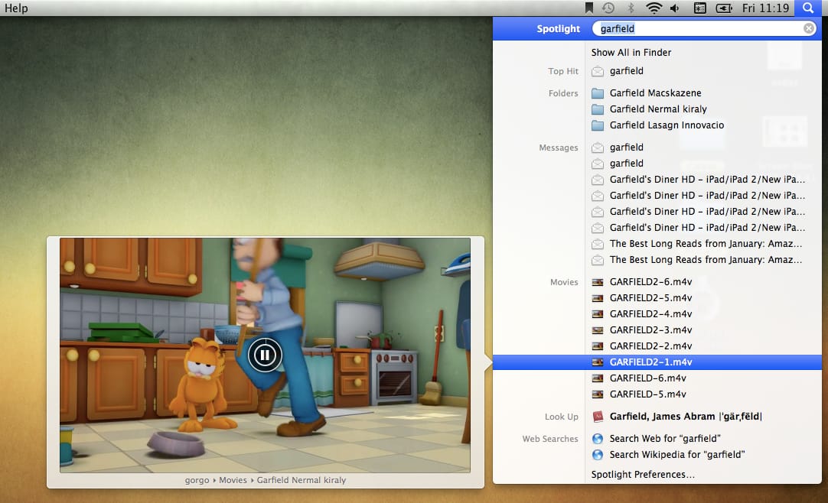Screen dimensions: 828x503
Task: Click the mail icon next to Top Hit garfield
Action: coord(597,71)
